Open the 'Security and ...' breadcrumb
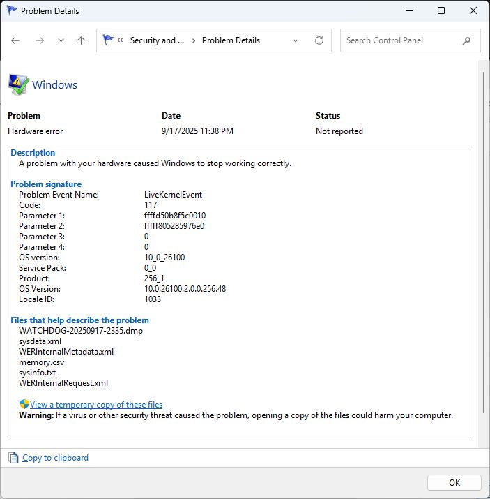 [x=157, y=40]
